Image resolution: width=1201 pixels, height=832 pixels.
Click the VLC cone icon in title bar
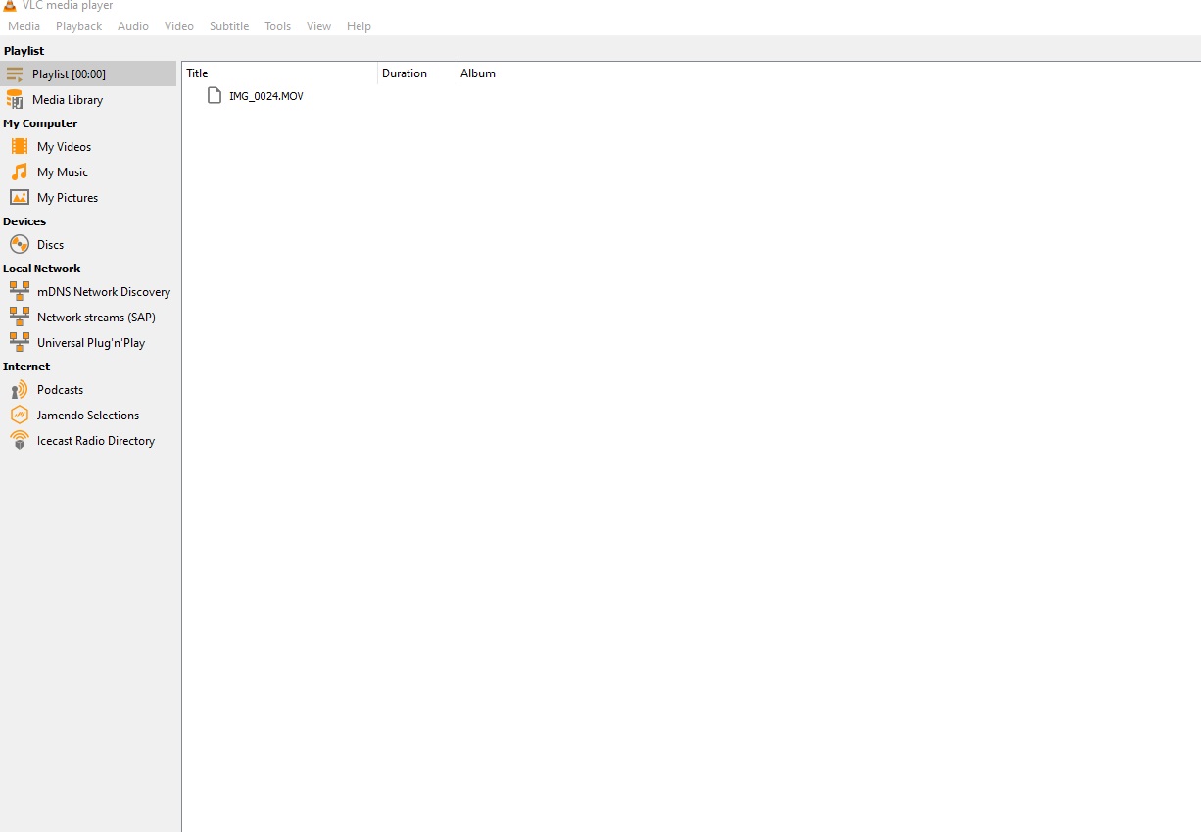[10, 5]
